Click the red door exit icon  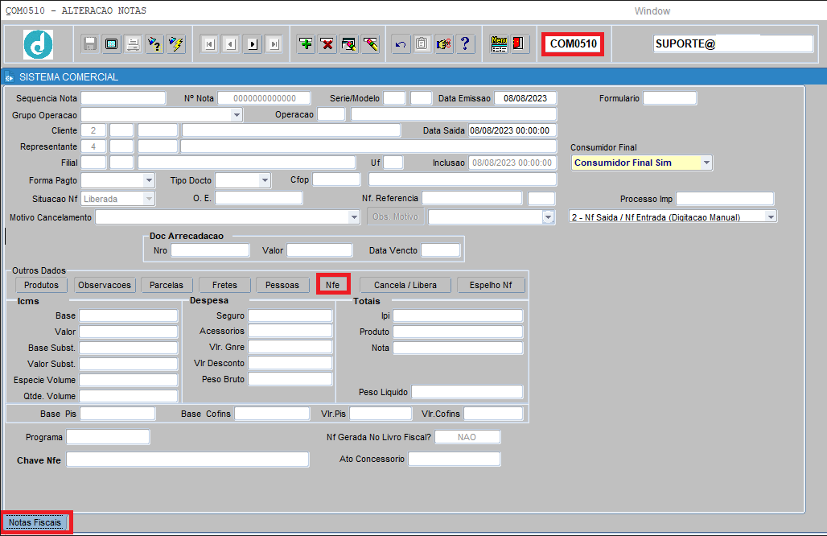tap(520, 43)
